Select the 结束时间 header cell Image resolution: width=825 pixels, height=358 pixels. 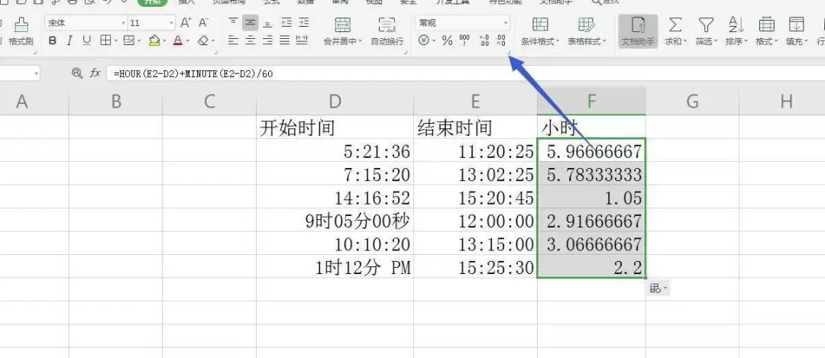[476, 127]
